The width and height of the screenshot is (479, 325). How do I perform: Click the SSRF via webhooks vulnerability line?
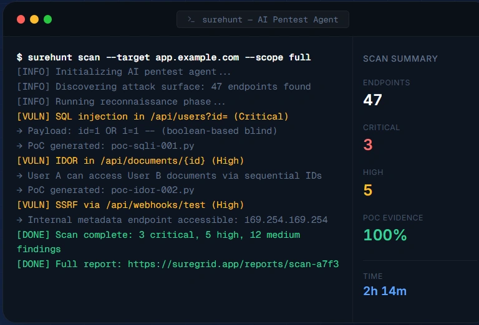(x=130, y=205)
